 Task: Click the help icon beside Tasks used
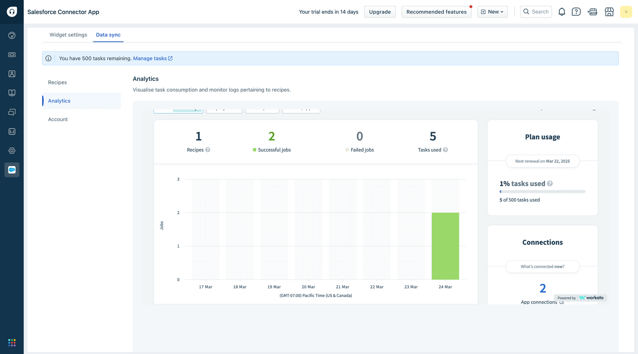pos(445,150)
